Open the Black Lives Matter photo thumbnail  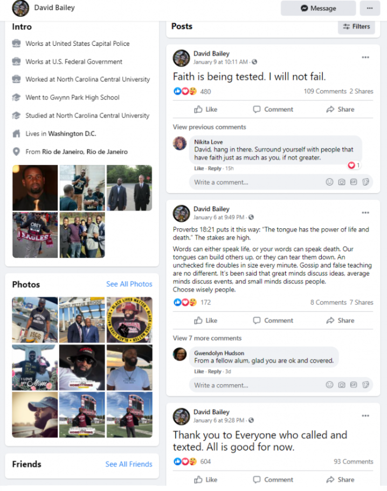(x=129, y=320)
